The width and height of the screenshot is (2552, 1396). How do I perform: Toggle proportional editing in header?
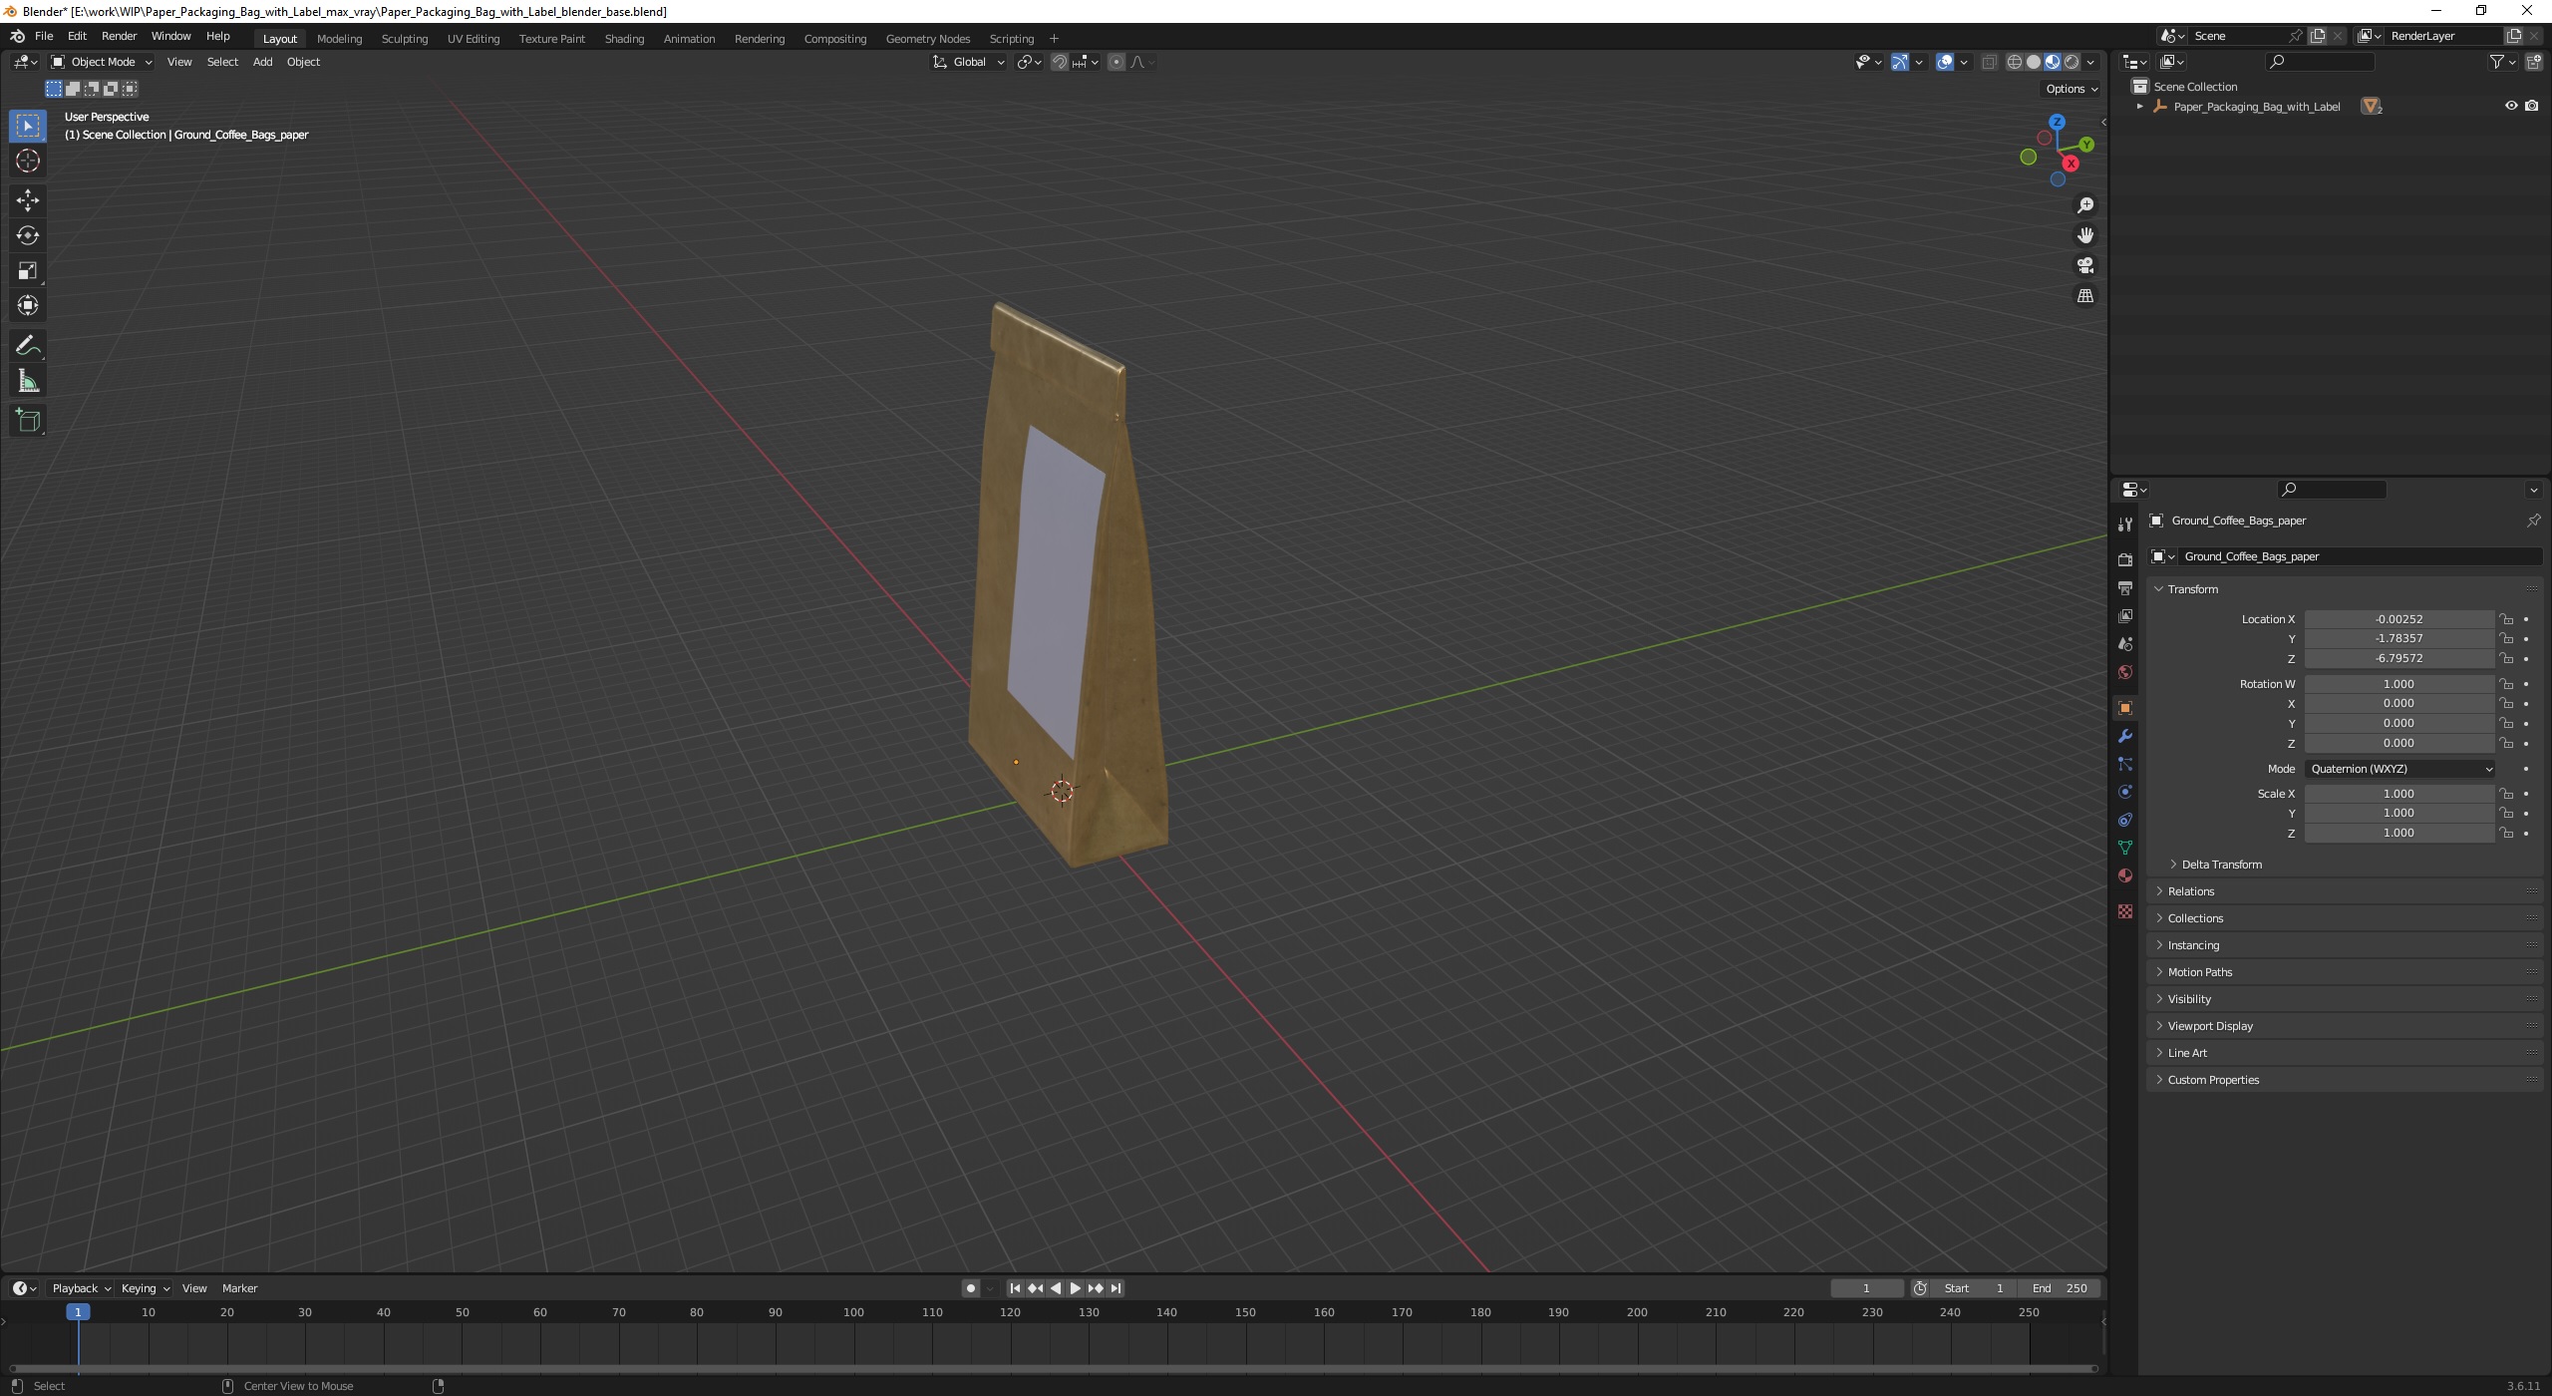pos(1116,62)
